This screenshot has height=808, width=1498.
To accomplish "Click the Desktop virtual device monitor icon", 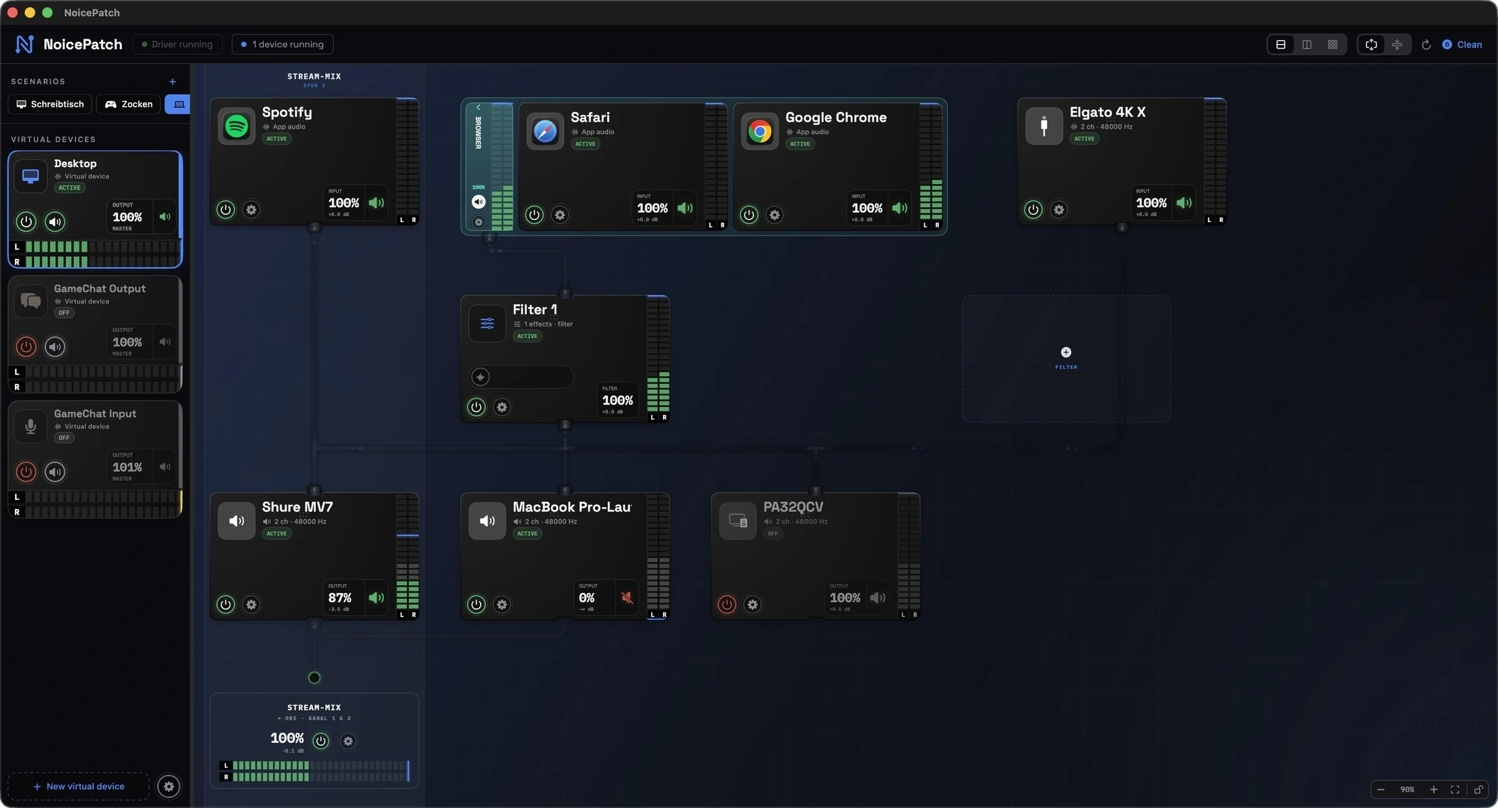I will 31,176.
